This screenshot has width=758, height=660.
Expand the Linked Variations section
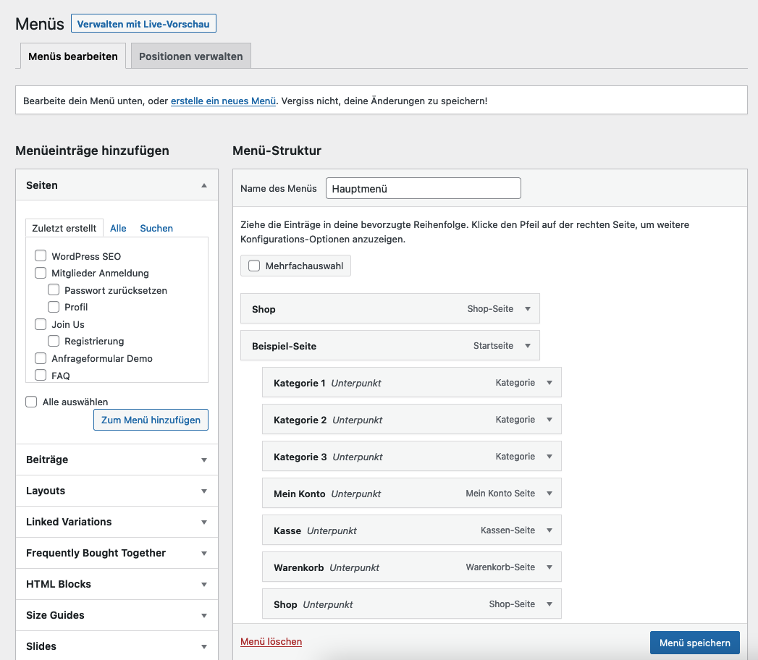tap(117, 522)
